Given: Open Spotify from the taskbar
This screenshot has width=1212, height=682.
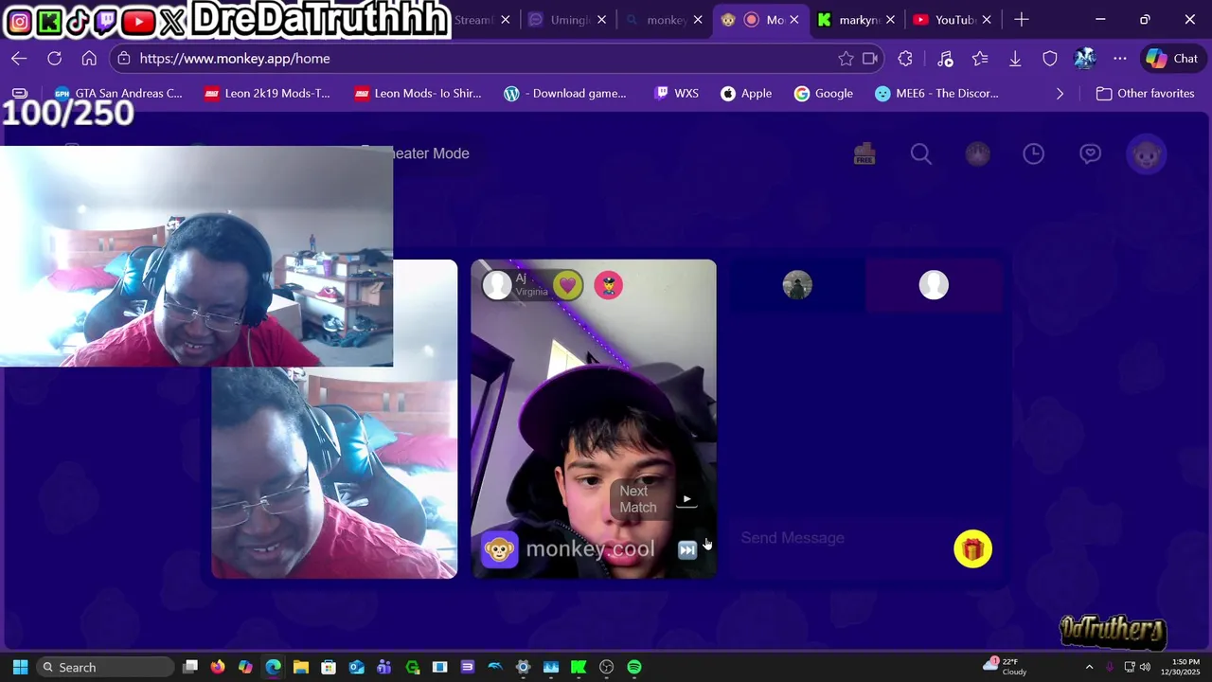Looking at the screenshot, I should click(634, 667).
